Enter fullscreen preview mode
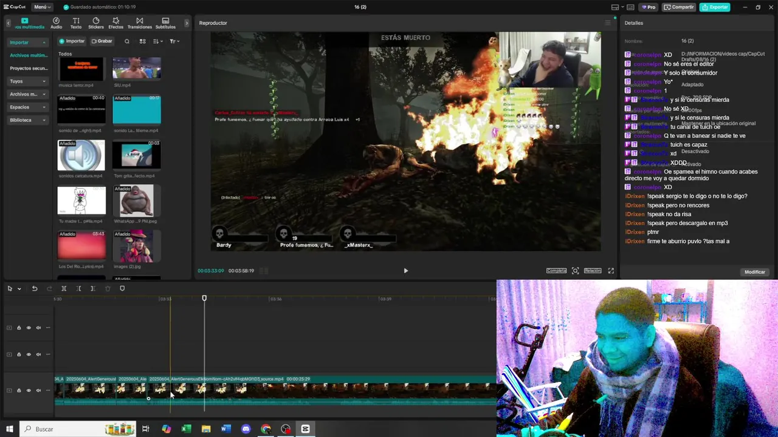Viewport: 778px width, 437px height. pos(611,271)
